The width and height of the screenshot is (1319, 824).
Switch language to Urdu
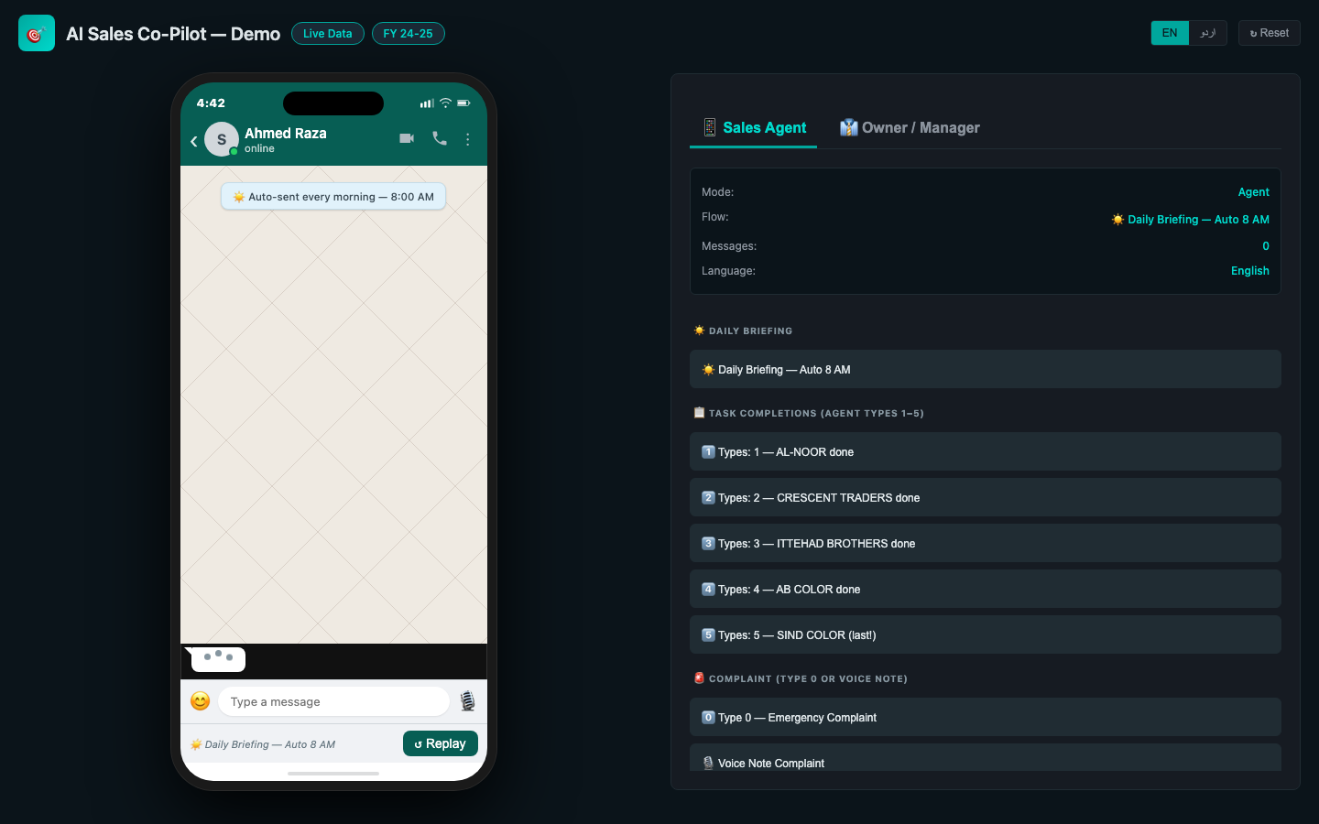tap(1208, 33)
